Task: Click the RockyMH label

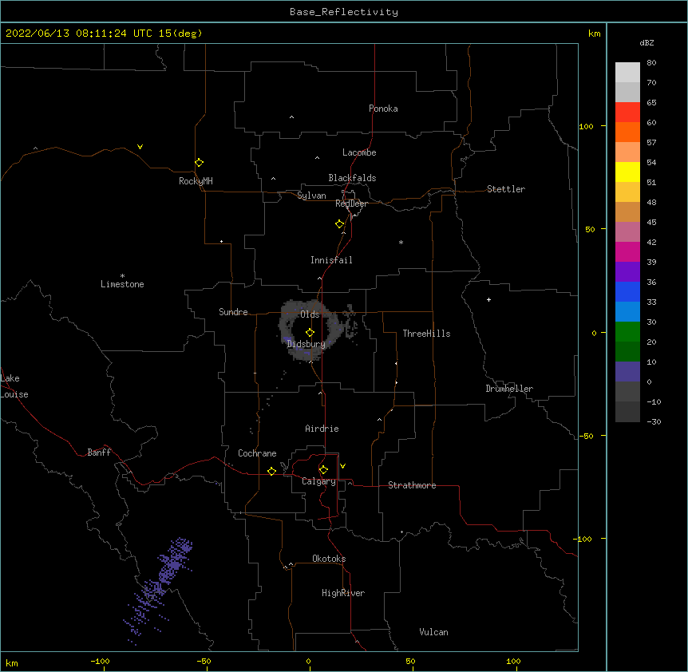Action: coord(196,181)
